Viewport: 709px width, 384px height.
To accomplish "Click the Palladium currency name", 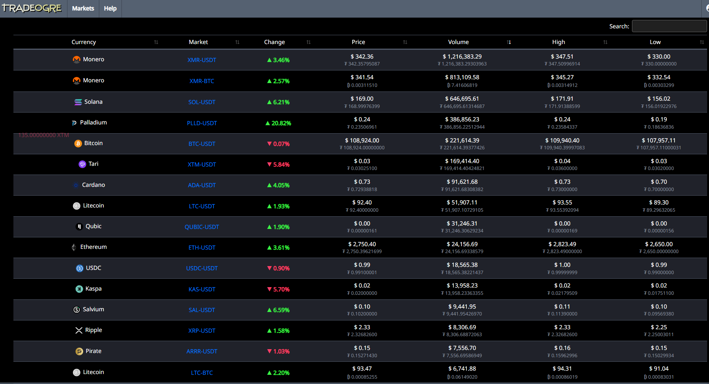I will (x=94, y=123).
